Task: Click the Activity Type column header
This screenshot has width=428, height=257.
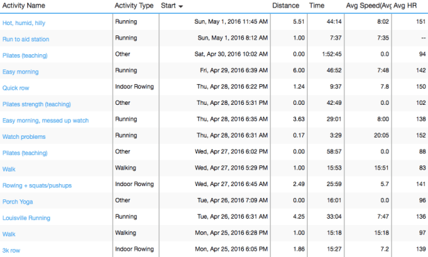Action: click(x=134, y=6)
